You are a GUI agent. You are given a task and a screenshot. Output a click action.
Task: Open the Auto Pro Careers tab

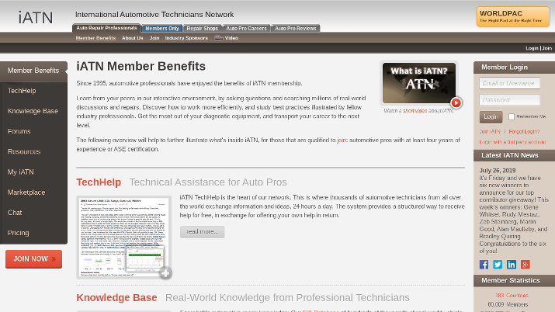point(246,28)
